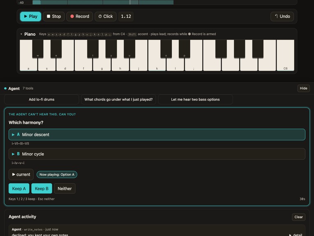This screenshot has width=314, height=236.
Task: Hide the Agent panel
Action: pyautogui.click(x=303, y=88)
